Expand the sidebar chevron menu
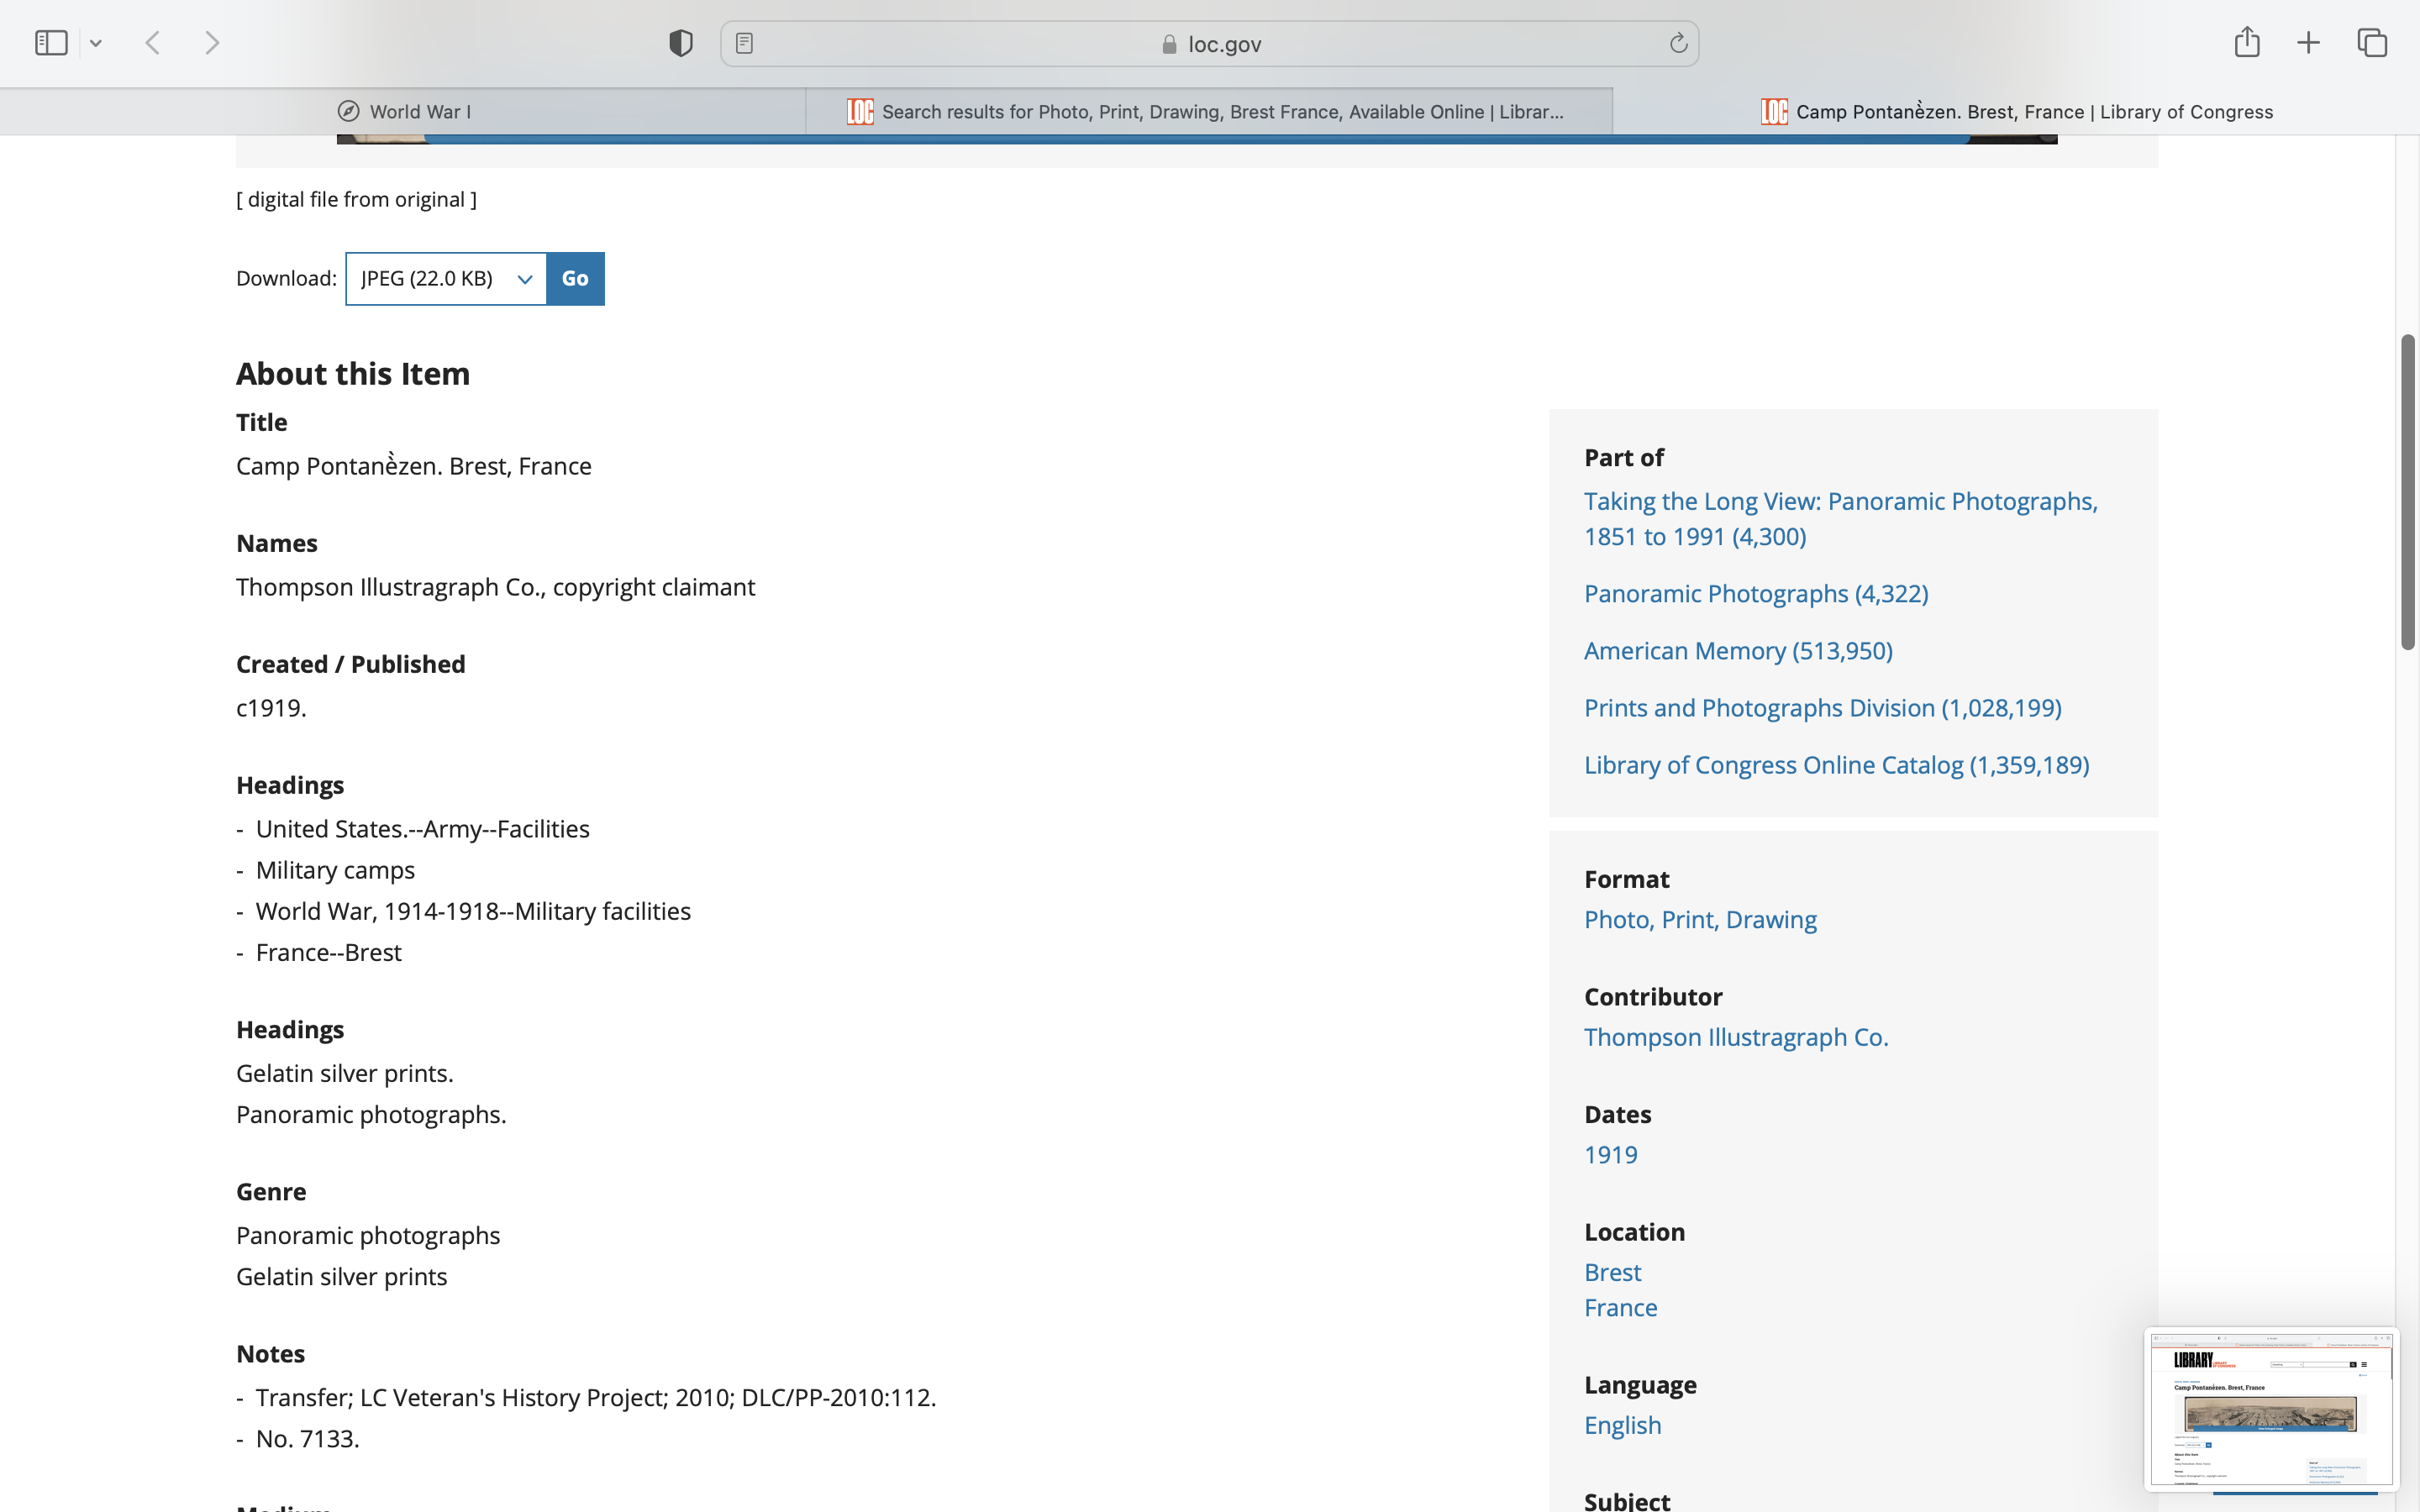 [96, 43]
